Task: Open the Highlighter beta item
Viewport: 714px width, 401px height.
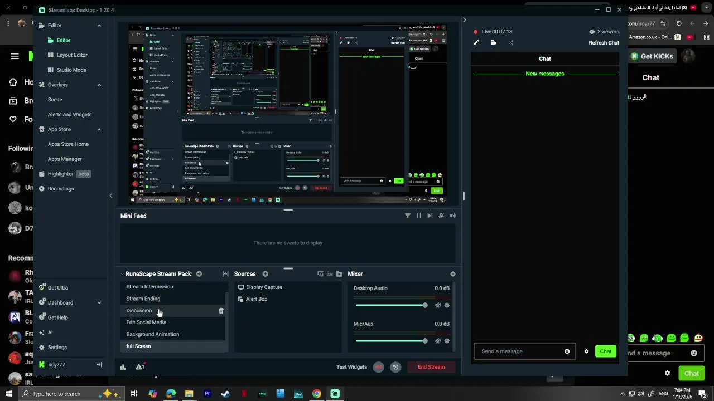Action: [x=64, y=174]
